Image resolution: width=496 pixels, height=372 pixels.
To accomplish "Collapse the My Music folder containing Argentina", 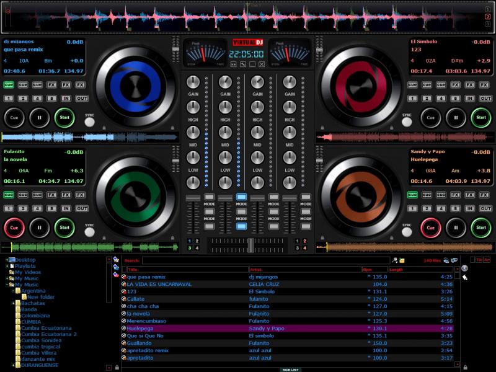I will pos(7,285).
